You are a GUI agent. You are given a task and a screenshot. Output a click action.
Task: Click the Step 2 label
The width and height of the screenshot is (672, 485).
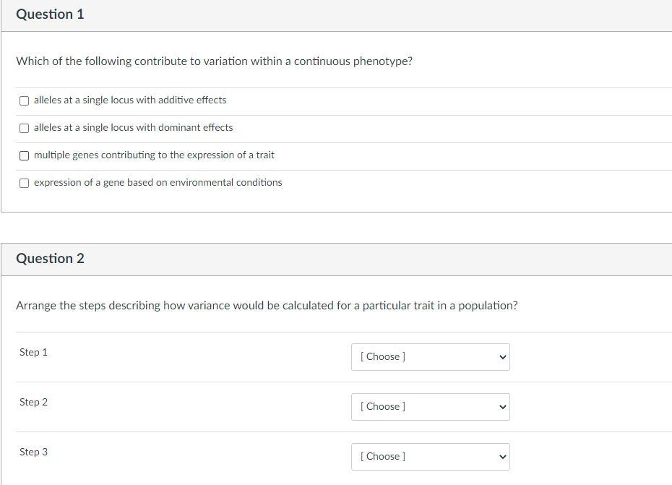pyautogui.click(x=33, y=403)
